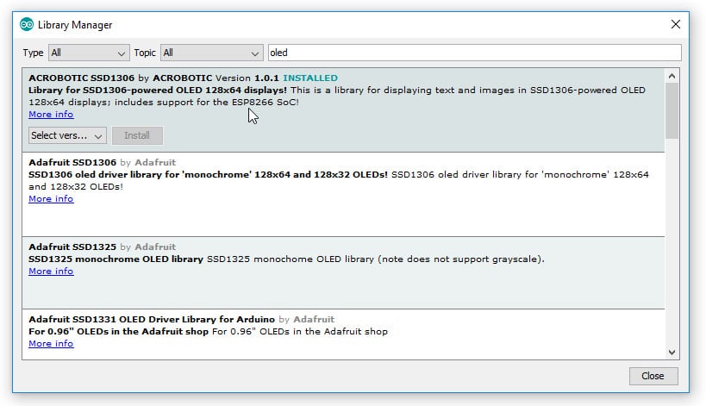Image resolution: width=706 pixels, height=406 pixels.
Task: Click the search field containing 'oled'
Action: (x=475, y=53)
